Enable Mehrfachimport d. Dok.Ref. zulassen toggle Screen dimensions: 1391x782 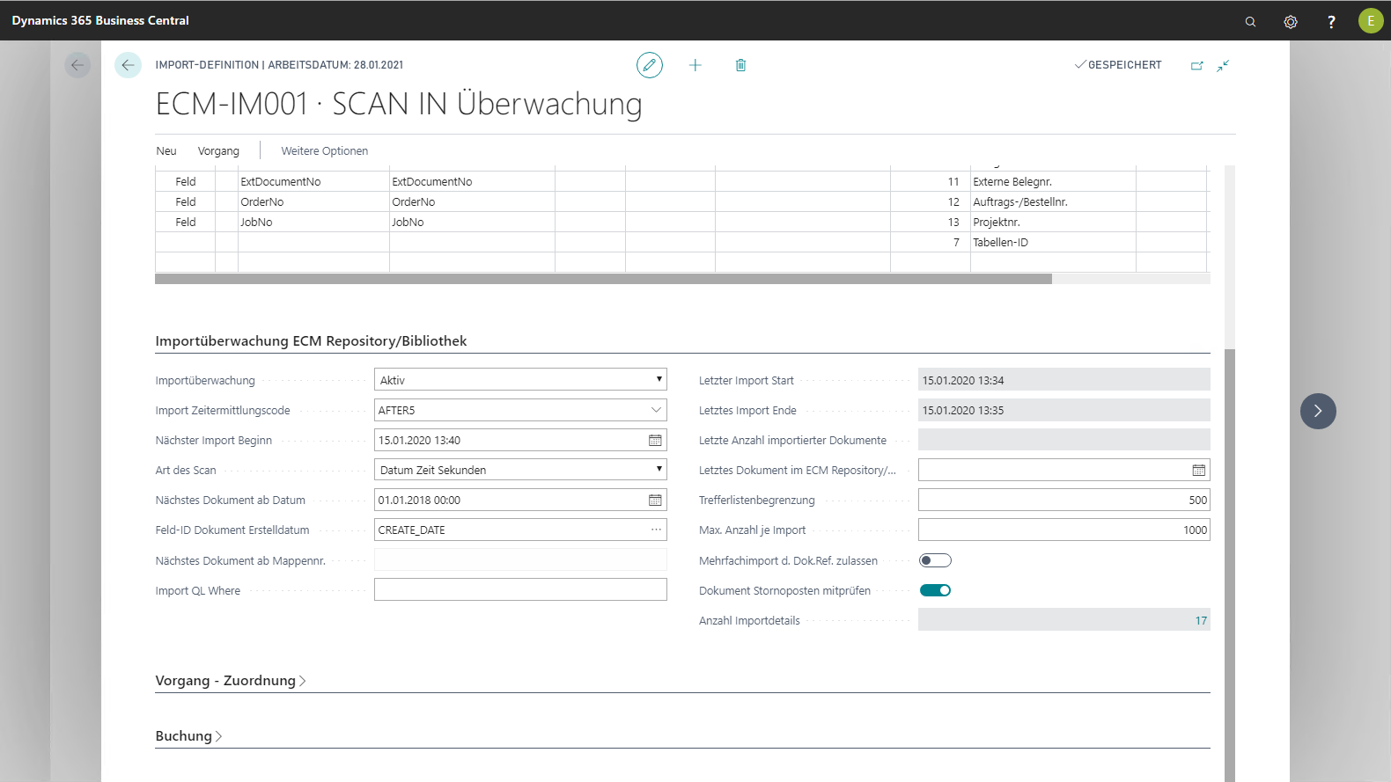click(x=935, y=560)
